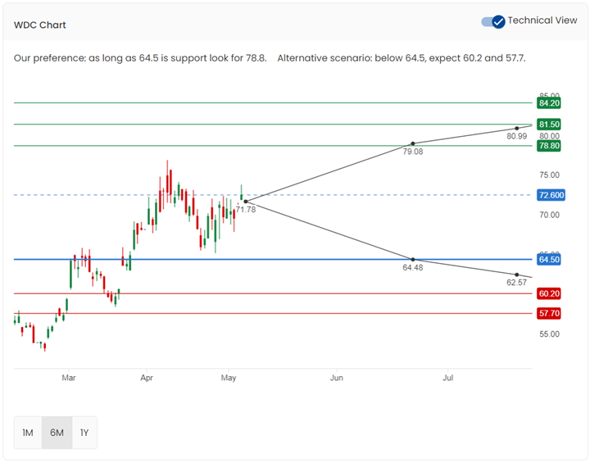Click the 84.20 resistance level label
Image resolution: width=590 pixels, height=463 pixels.
(x=549, y=103)
